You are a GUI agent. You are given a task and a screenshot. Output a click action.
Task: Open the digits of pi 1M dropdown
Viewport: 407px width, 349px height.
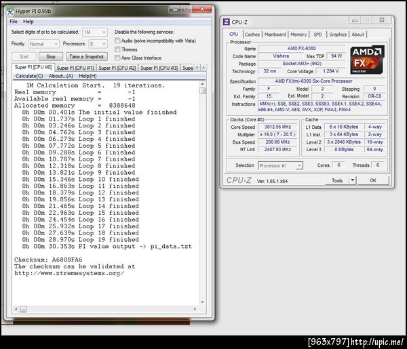pyautogui.click(x=95, y=32)
